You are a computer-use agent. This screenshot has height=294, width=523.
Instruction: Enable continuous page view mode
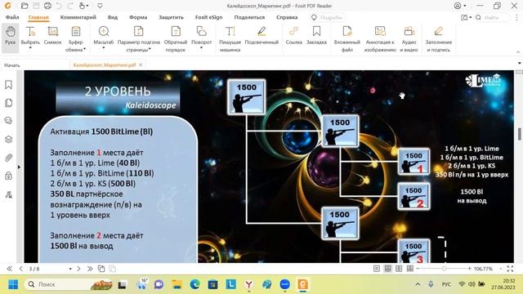coord(387,269)
